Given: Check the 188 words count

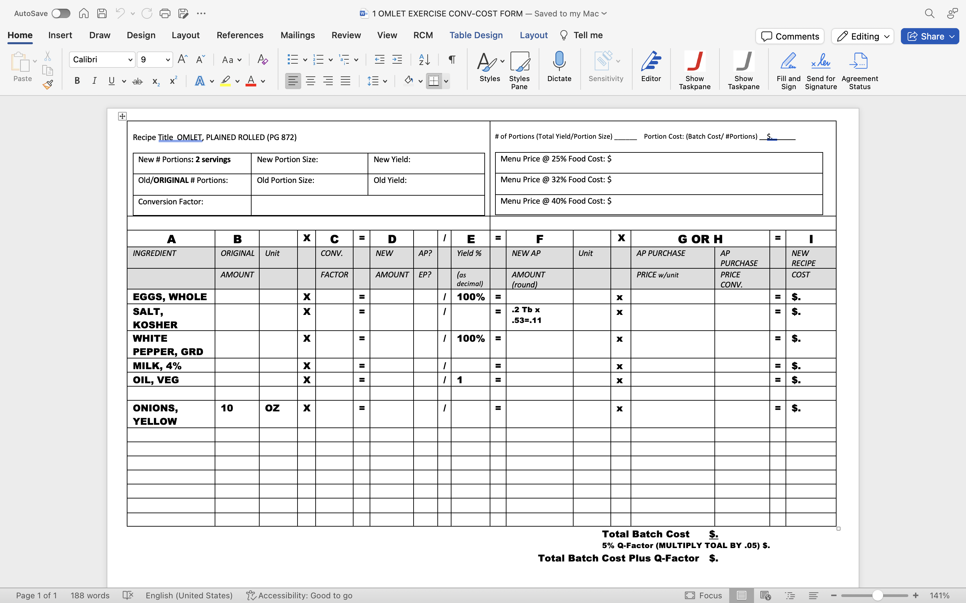Looking at the screenshot, I should tap(90, 595).
